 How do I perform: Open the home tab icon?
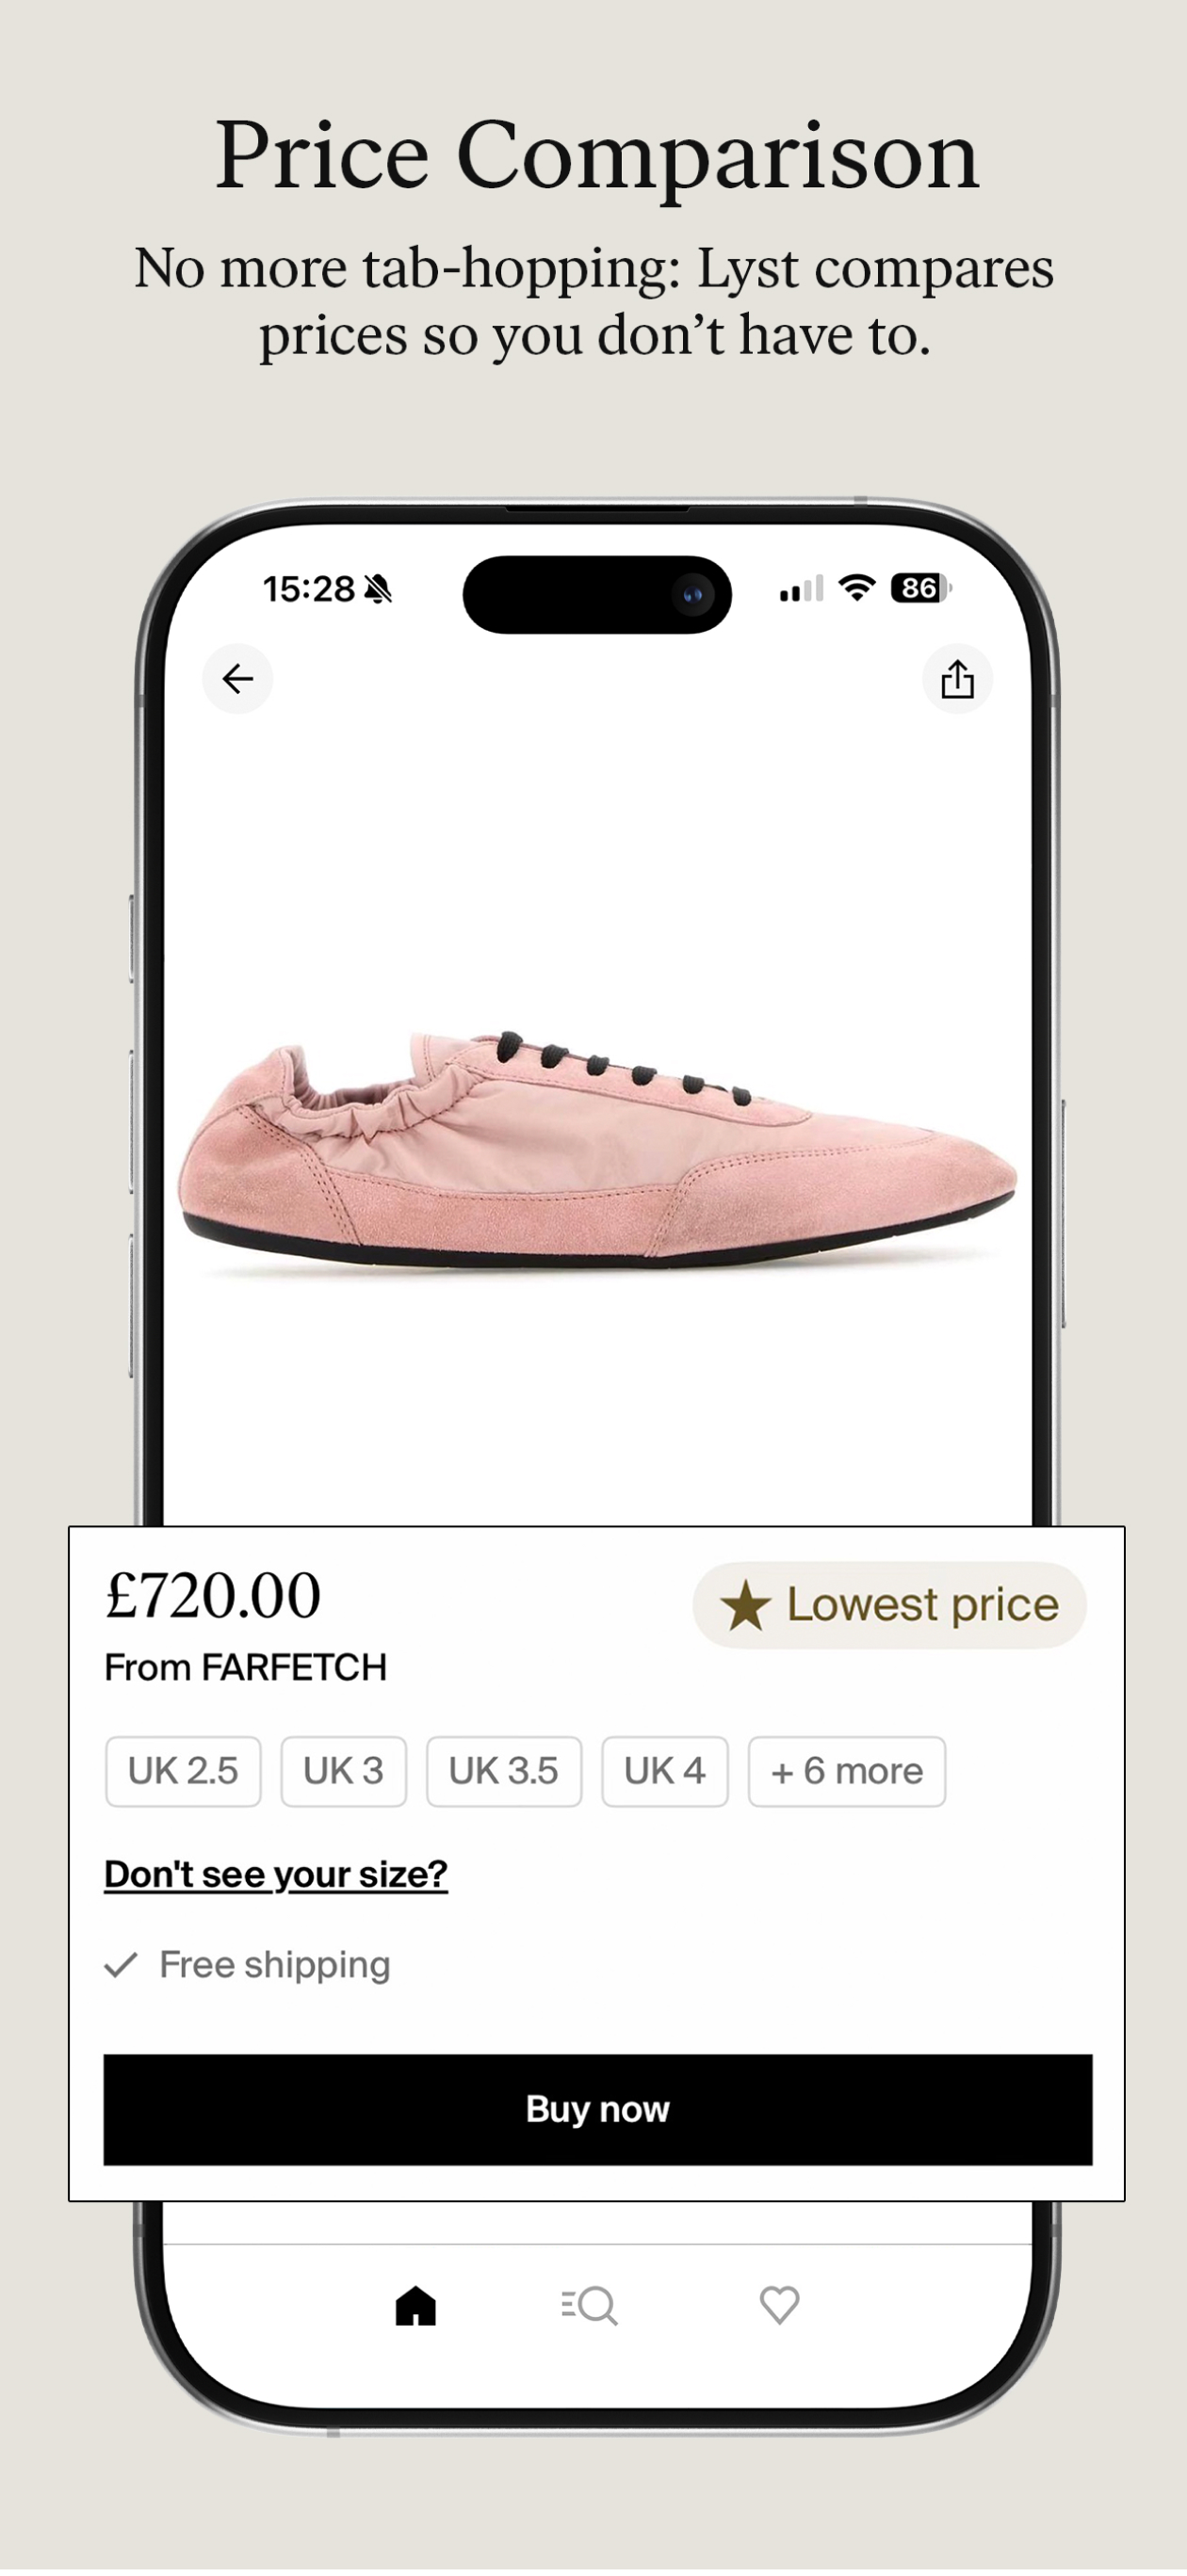pyautogui.click(x=415, y=2306)
